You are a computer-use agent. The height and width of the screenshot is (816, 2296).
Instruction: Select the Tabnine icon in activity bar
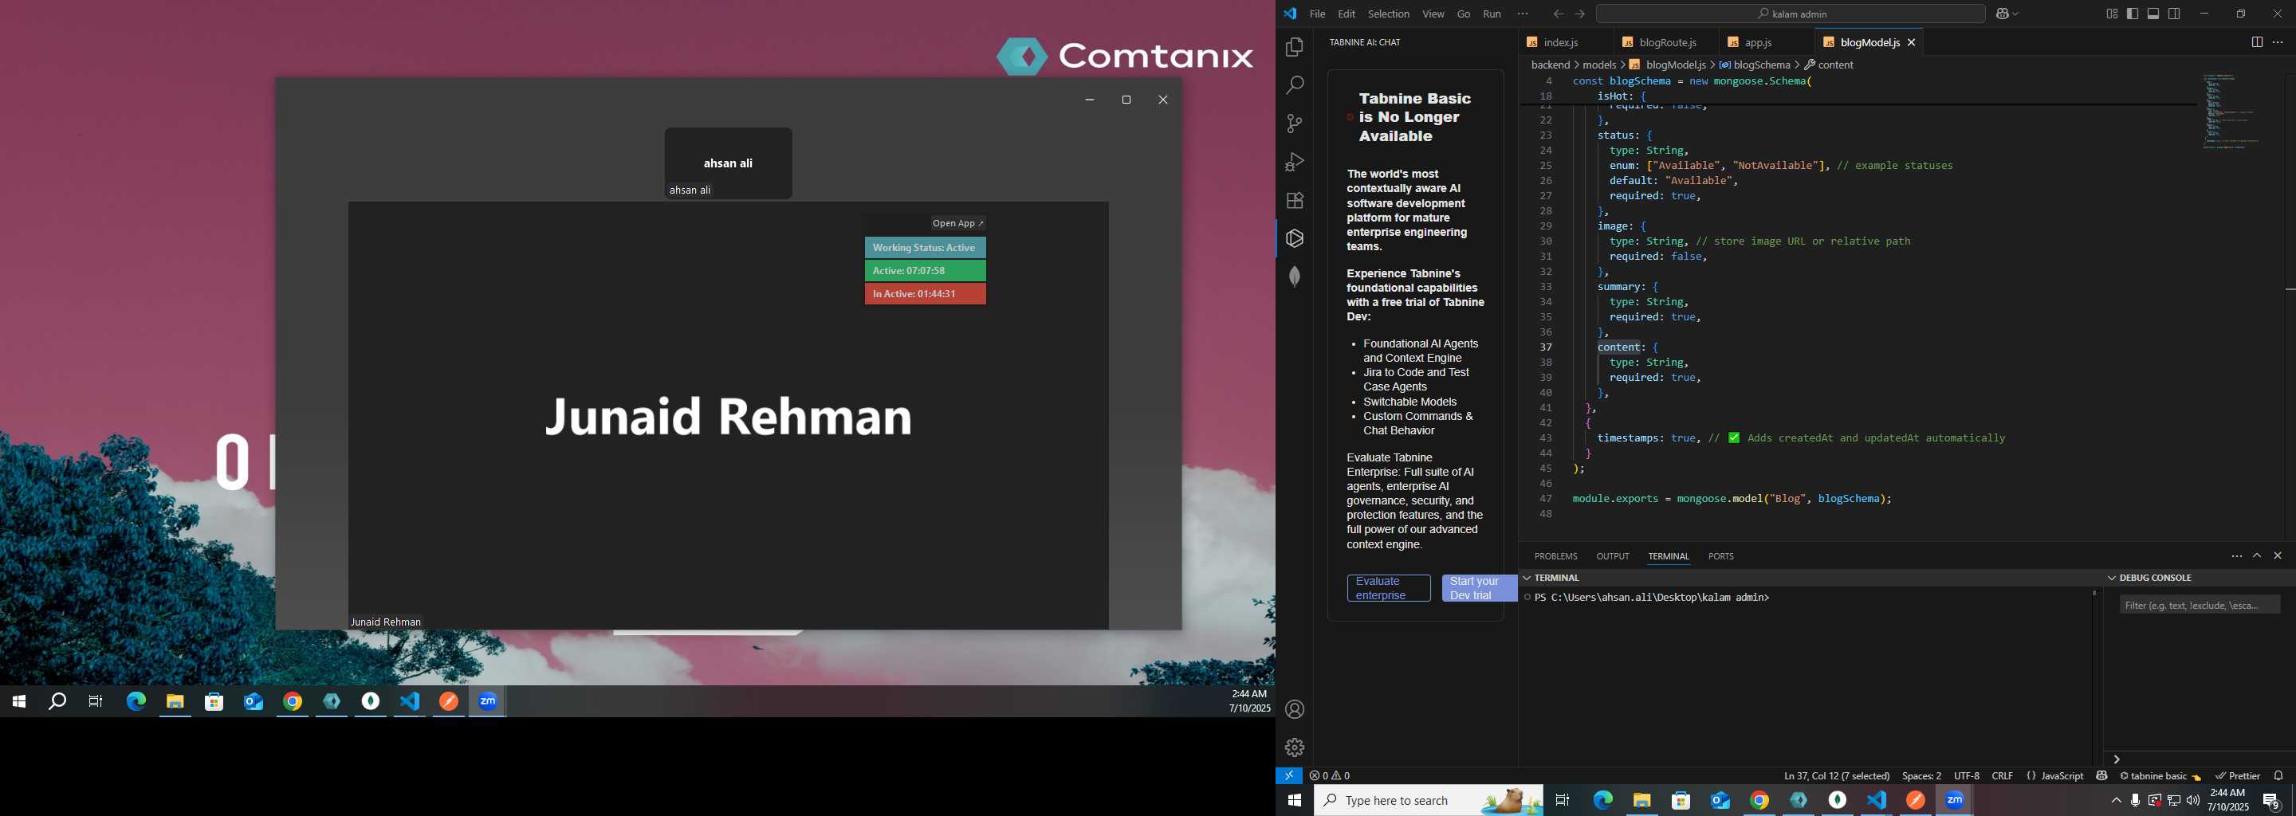[x=1294, y=239]
